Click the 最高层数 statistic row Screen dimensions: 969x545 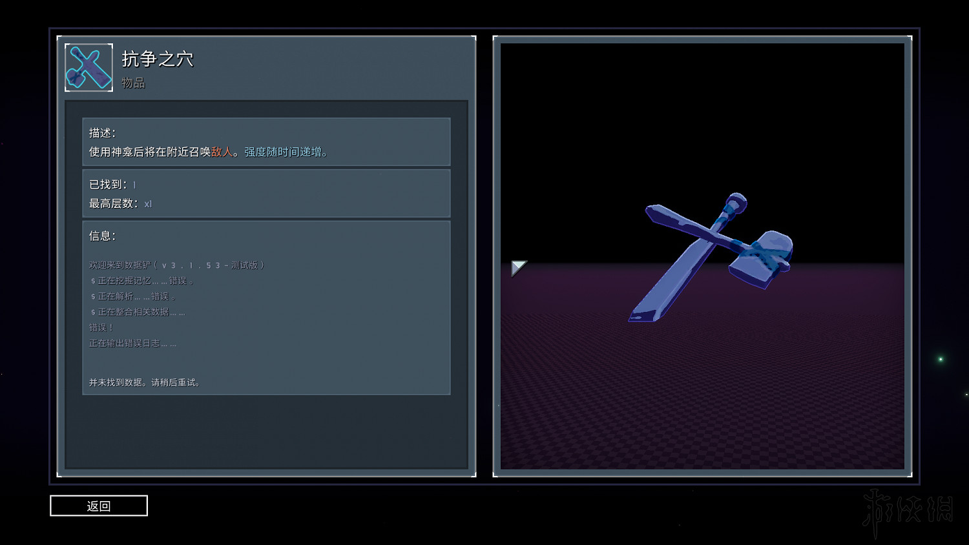pyautogui.click(x=120, y=203)
